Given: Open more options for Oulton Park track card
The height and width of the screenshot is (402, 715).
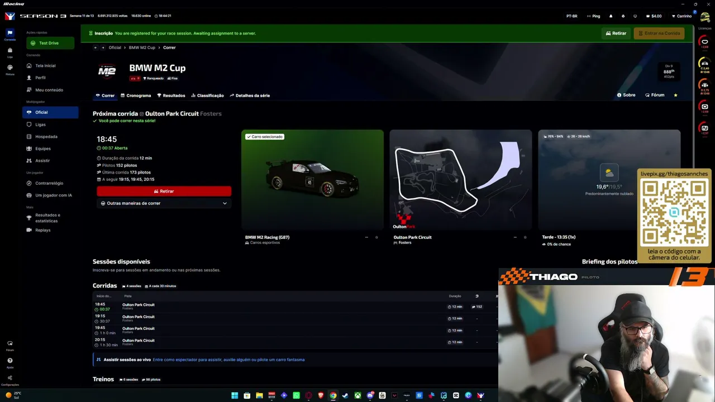Looking at the screenshot, I should click(x=515, y=237).
